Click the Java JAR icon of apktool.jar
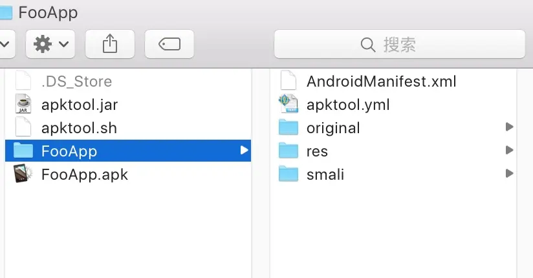Viewport: 533px width, 278px height. pos(23,104)
